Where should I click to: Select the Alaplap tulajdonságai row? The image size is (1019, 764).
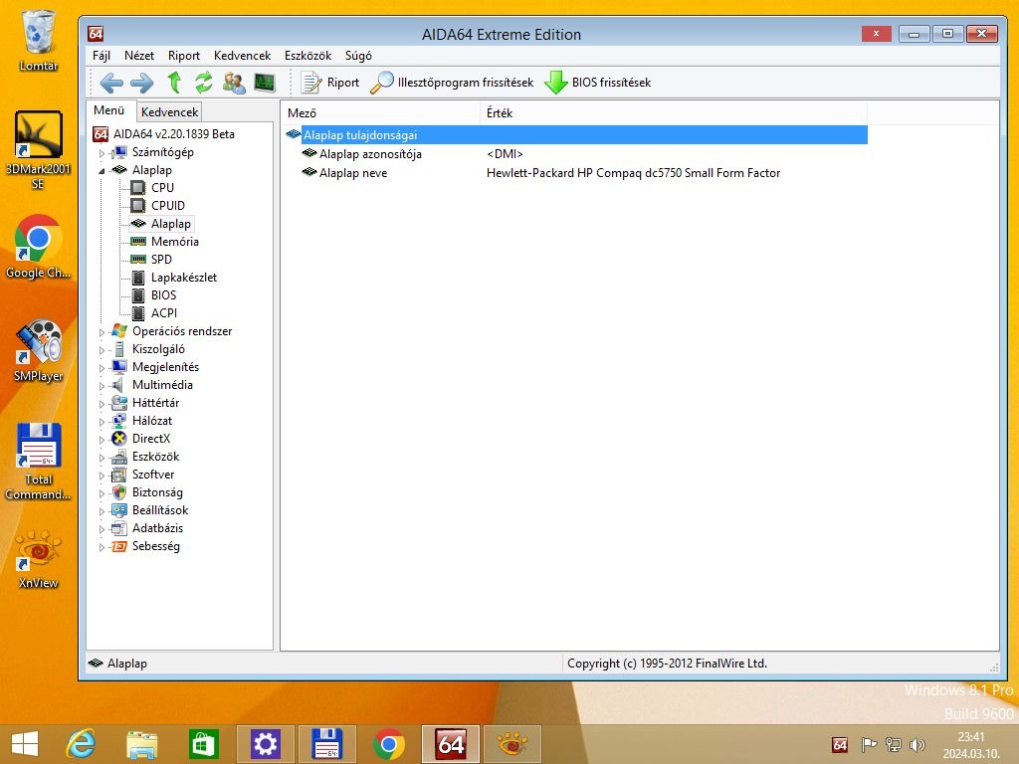click(x=576, y=135)
